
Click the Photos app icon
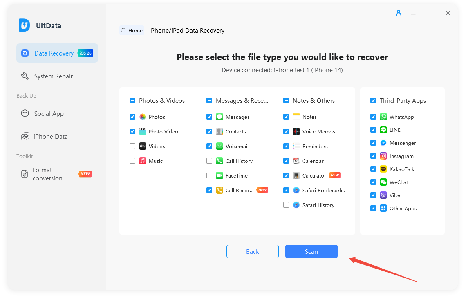[143, 117]
